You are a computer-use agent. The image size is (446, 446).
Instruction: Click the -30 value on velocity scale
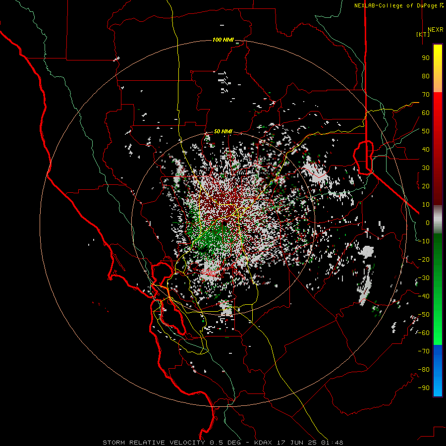[x=424, y=278]
